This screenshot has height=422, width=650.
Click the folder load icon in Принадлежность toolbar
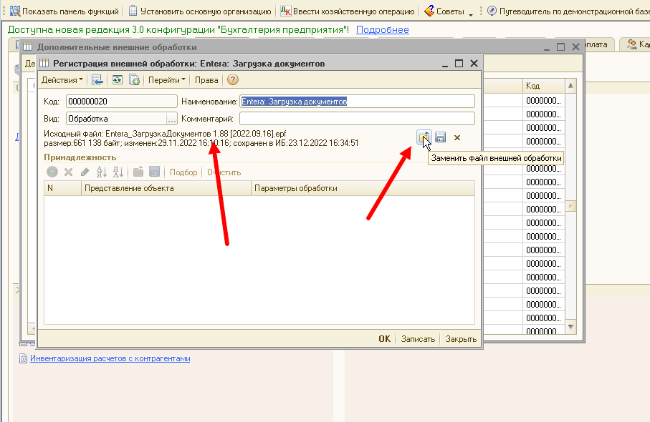tap(138, 172)
